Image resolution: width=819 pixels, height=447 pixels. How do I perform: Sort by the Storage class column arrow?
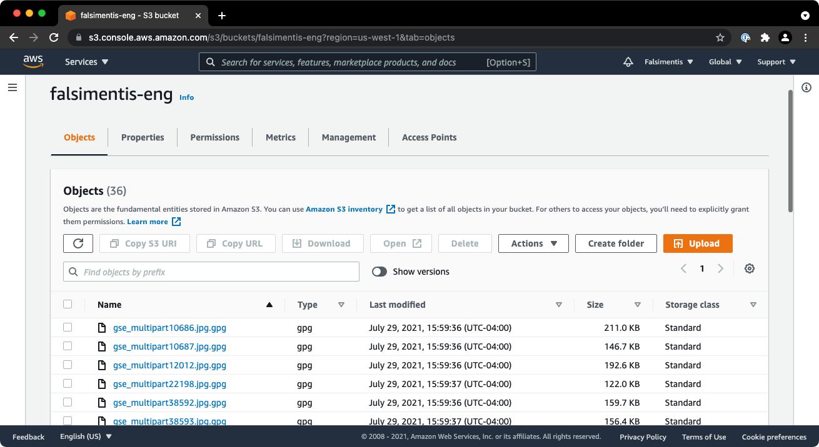tap(753, 305)
